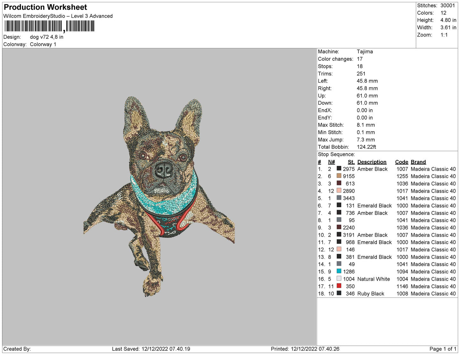Click the Max Stitch value '8.1 mm'
The height and width of the screenshot is (355, 460).
[366, 125]
